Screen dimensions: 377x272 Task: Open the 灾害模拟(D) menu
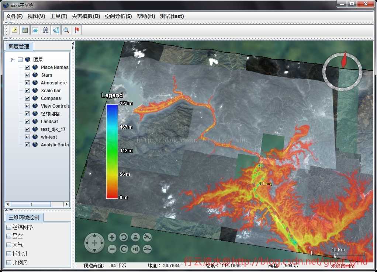86,16
